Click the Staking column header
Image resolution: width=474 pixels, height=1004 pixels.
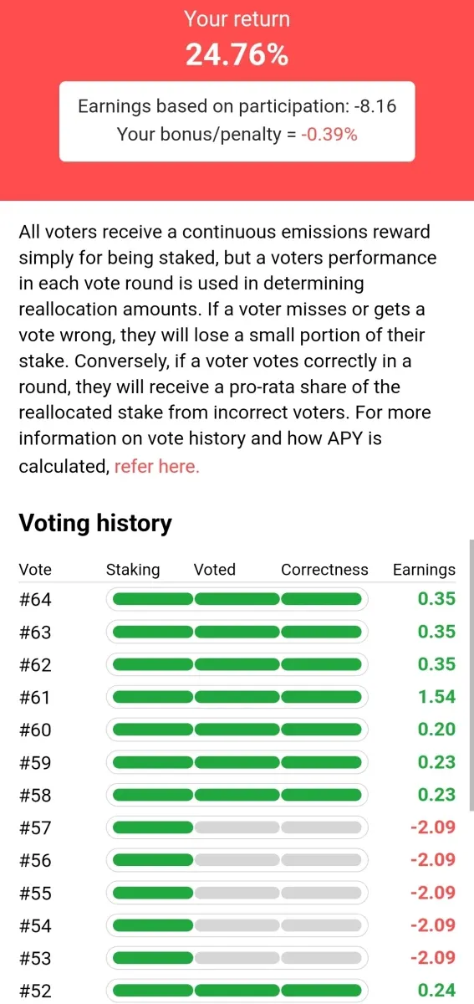[x=133, y=570]
